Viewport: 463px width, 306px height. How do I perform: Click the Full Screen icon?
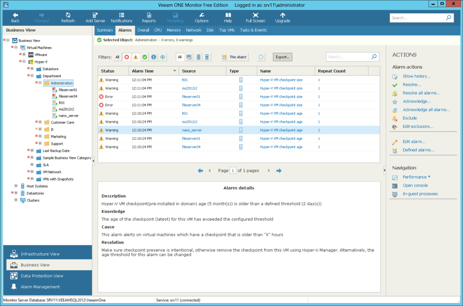pyautogui.click(x=255, y=17)
